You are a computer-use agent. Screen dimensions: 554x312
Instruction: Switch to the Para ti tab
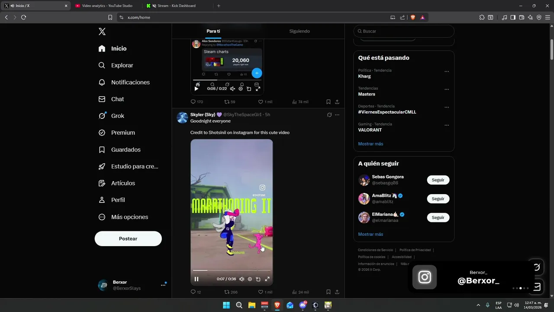pos(213,31)
